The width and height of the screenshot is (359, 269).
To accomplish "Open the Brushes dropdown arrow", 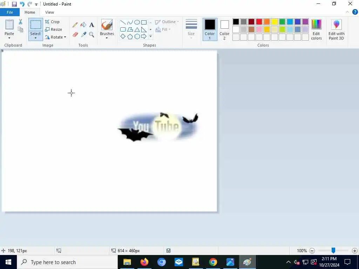I will (107, 38).
